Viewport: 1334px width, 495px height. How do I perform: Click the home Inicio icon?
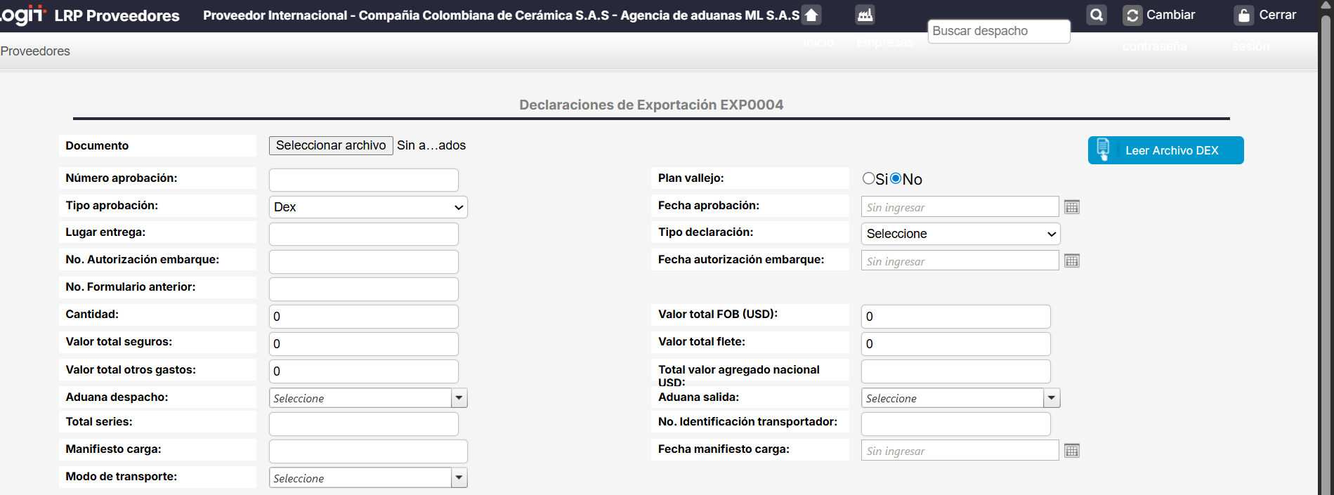click(x=811, y=15)
